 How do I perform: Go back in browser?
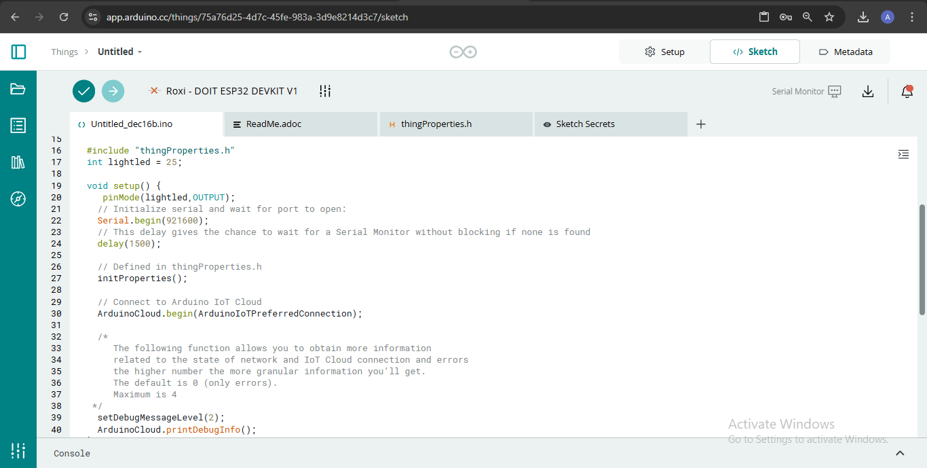15,17
